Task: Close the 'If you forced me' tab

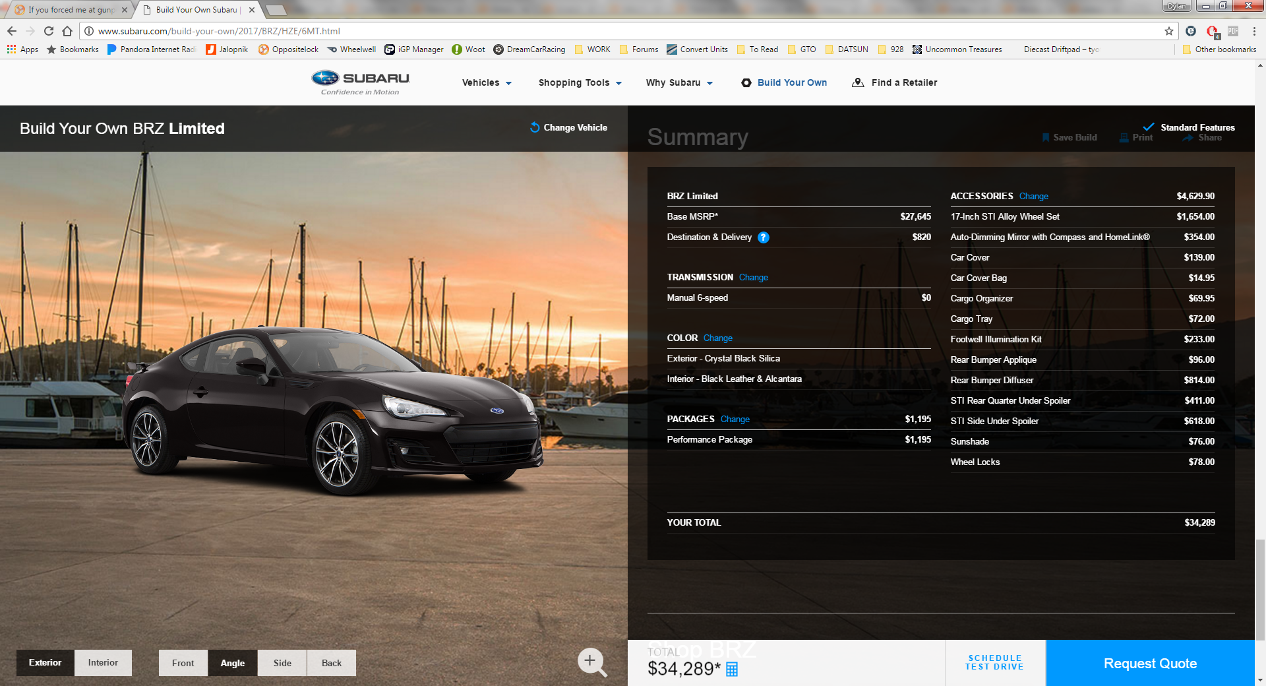Action: pyautogui.click(x=125, y=10)
